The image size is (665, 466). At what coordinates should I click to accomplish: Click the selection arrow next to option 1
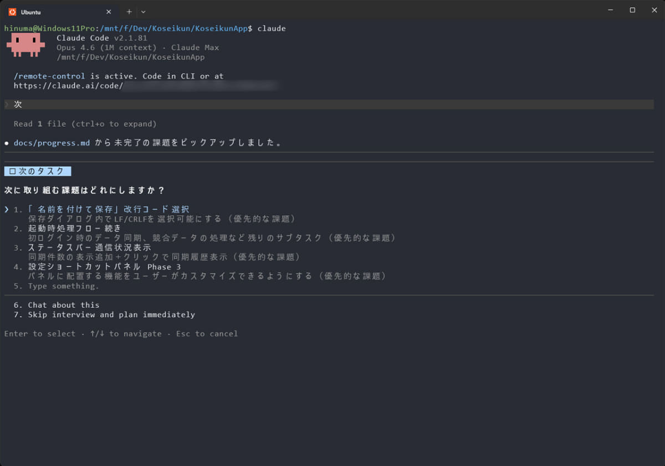click(x=6, y=209)
